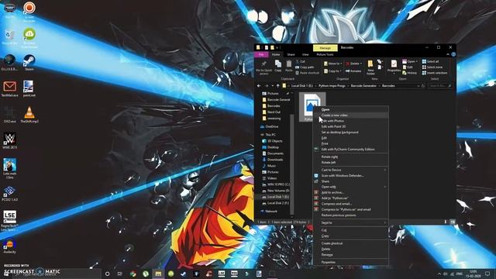Image resolution: width=496 pixels, height=279 pixels.
Task: Choose Edit with Paint 3D
Action: point(350,126)
